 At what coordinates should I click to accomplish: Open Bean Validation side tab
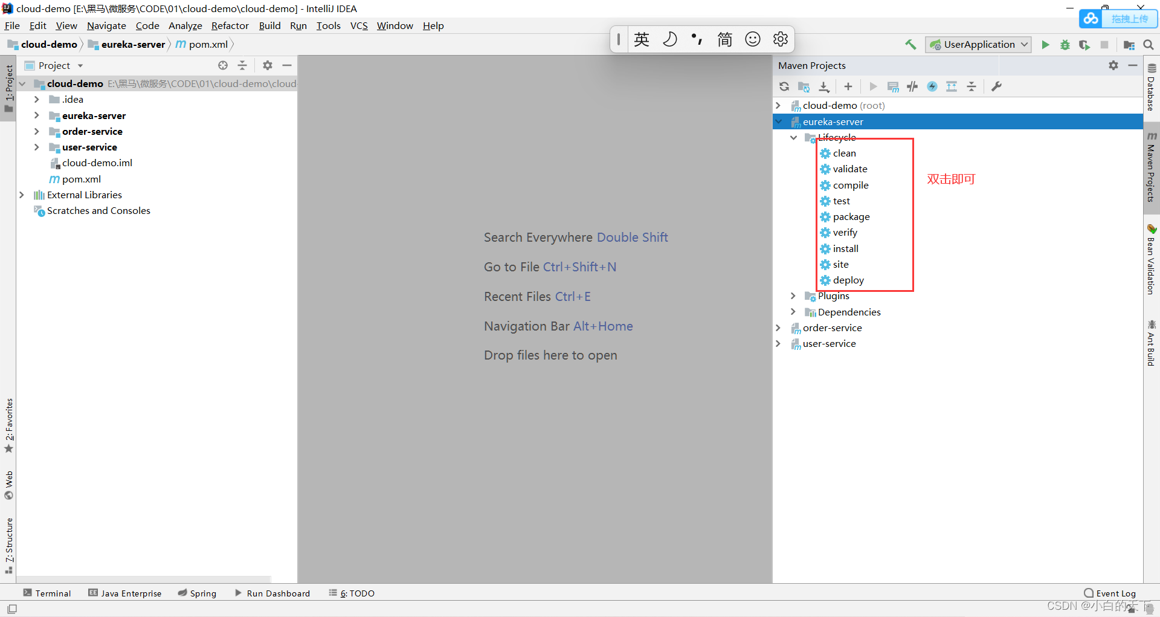[1151, 260]
